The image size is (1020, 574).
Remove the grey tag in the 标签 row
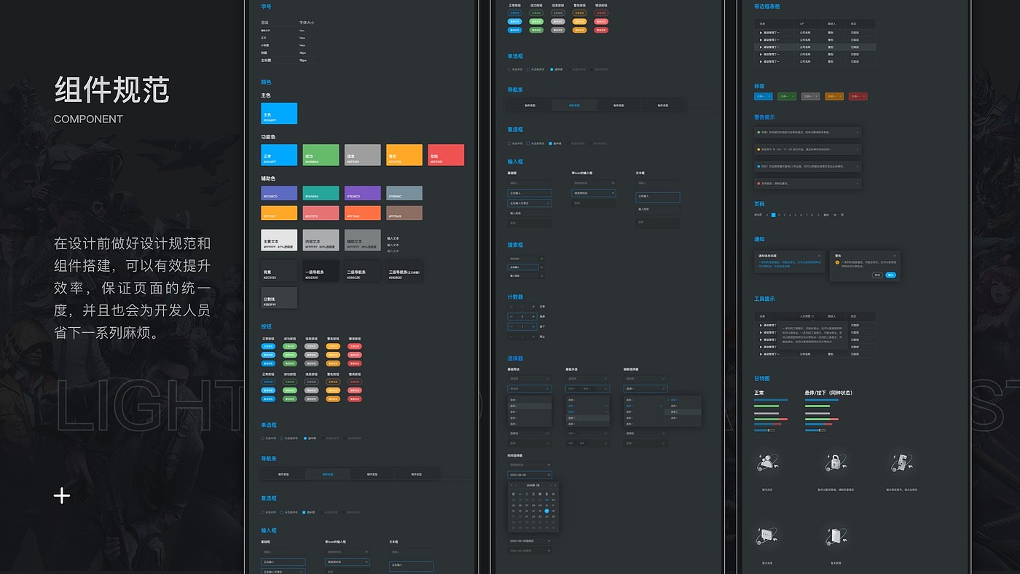pos(817,96)
